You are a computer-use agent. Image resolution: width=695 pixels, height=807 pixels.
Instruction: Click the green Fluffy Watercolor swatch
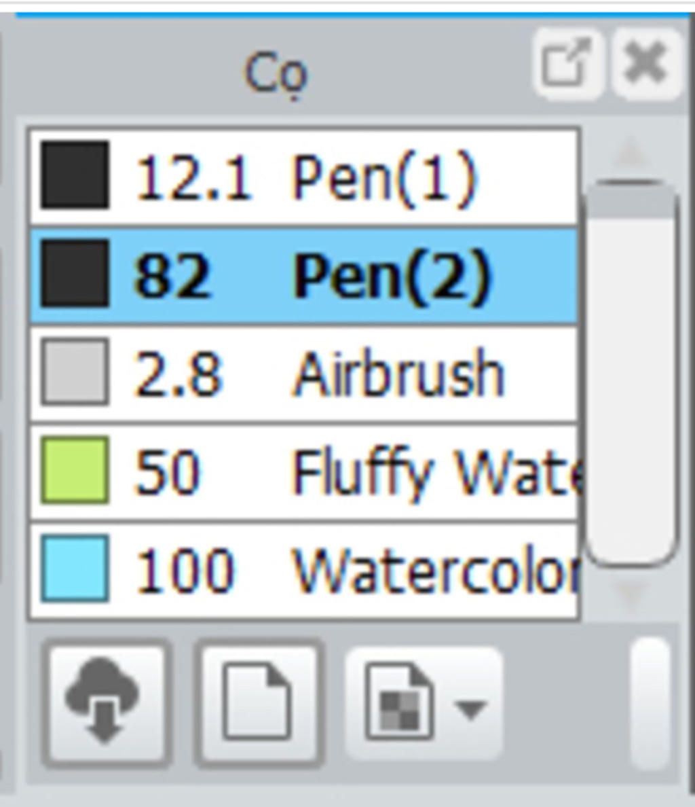(75, 470)
